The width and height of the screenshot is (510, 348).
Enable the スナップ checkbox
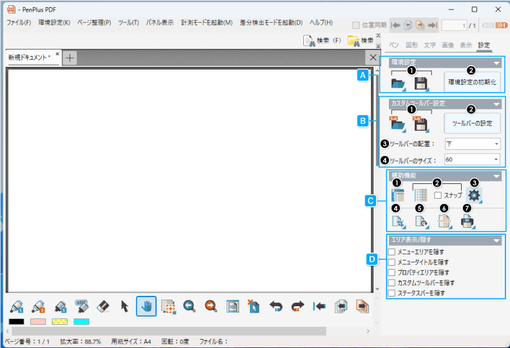[438, 196]
